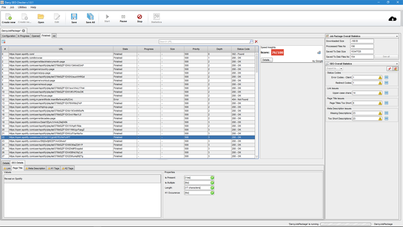Switch to the Configuration tab

coord(9,36)
